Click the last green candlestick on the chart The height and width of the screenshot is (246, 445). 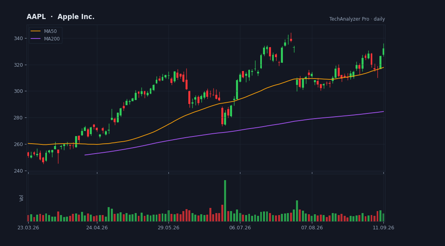pyautogui.click(x=383, y=50)
